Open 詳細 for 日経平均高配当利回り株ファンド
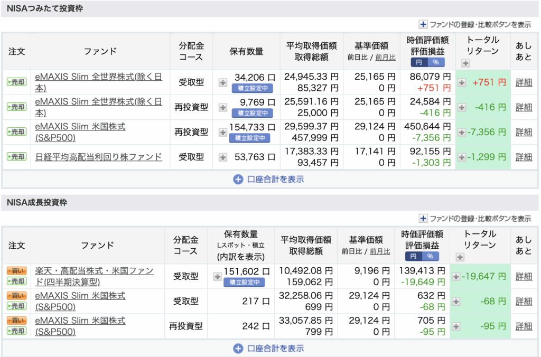Image resolution: width=541 pixels, height=357 pixels. click(524, 157)
